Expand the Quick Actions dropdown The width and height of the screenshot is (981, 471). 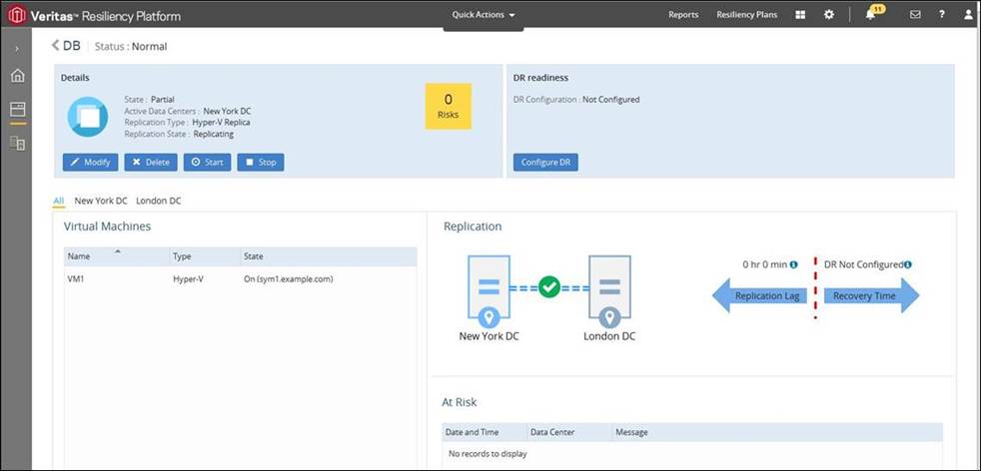tap(484, 15)
